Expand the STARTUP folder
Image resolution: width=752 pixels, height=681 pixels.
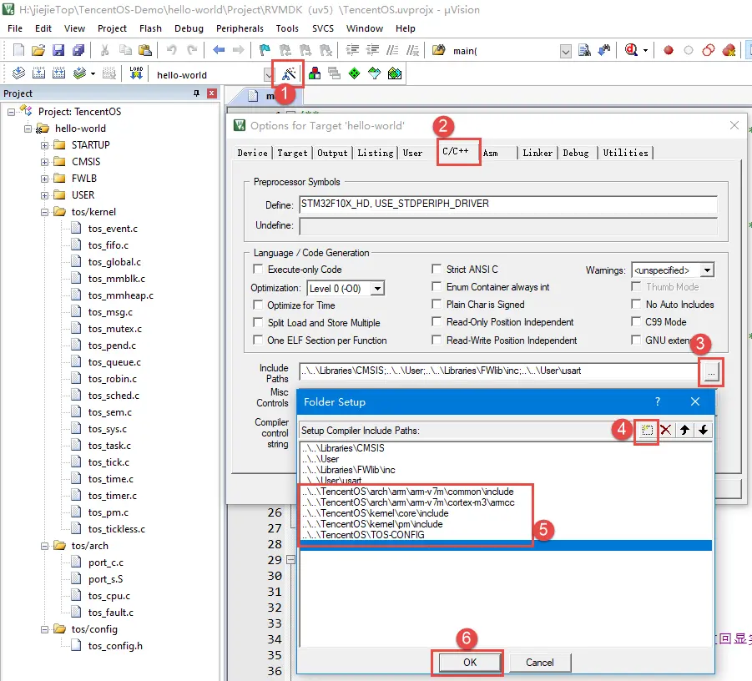click(44, 145)
